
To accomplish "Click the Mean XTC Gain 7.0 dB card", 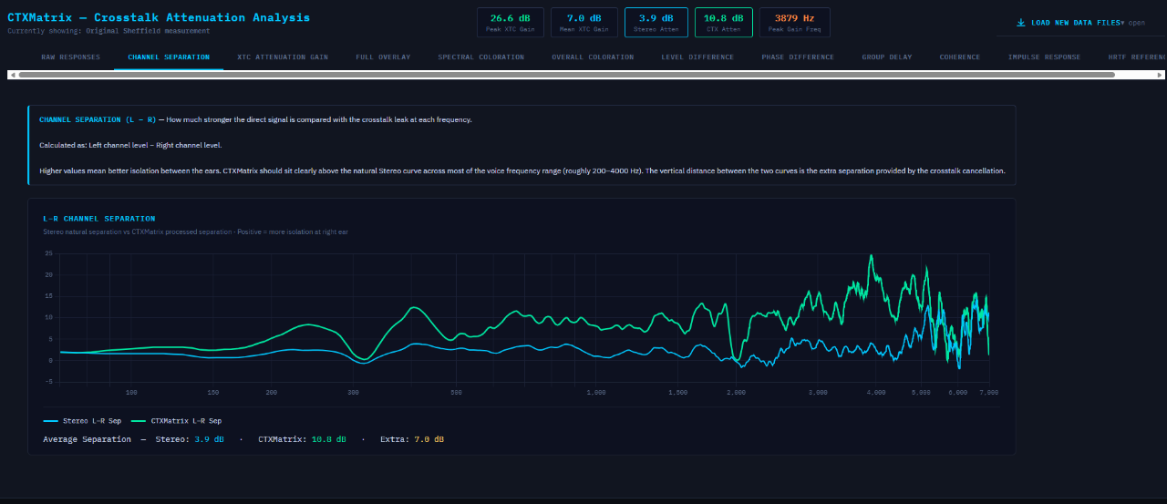I will [584, 22].
